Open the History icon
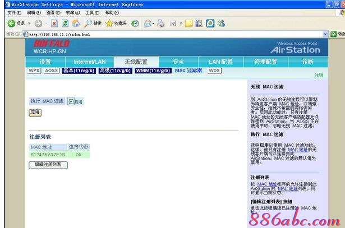 [x=135, y=24]
